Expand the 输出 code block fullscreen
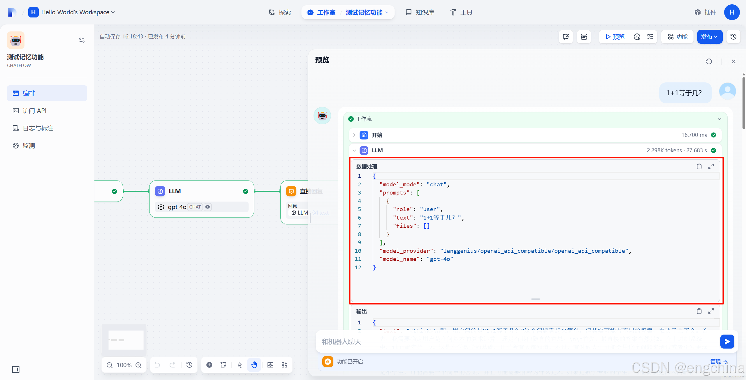The width and height of the screenshot is (746, 380). click(711, 311)
